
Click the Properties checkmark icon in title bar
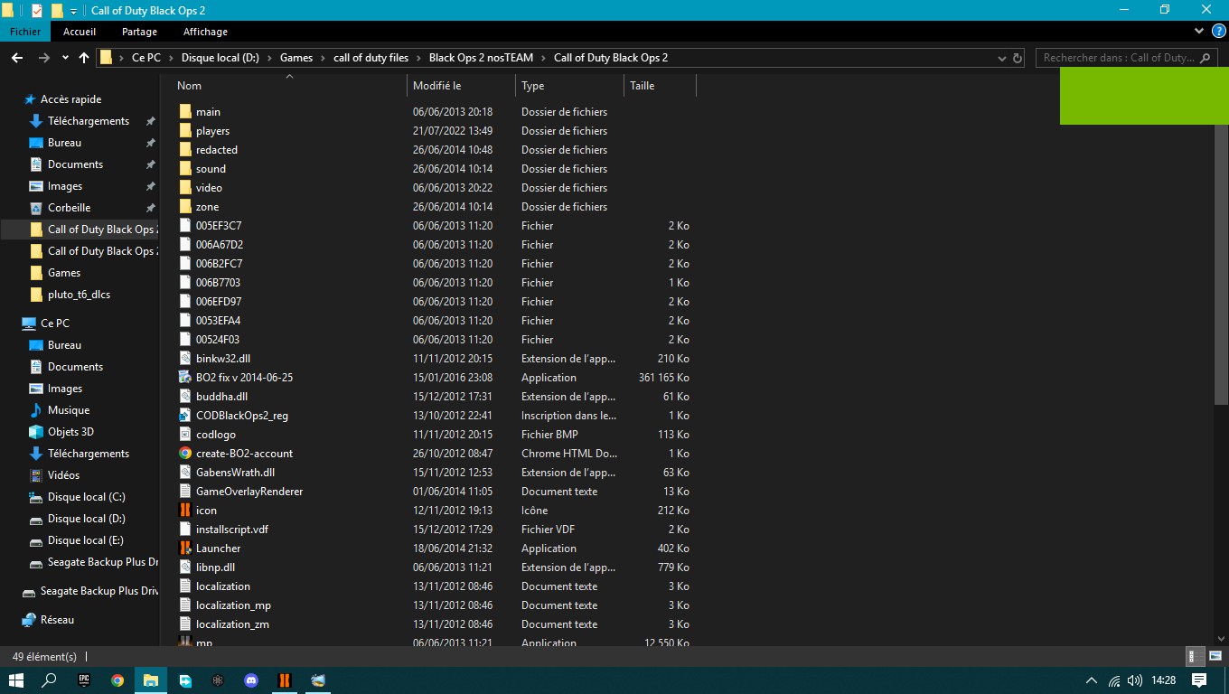[x=36, y=11]
